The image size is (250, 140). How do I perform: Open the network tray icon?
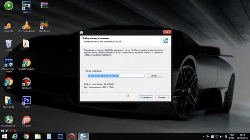tap(217, 136)
